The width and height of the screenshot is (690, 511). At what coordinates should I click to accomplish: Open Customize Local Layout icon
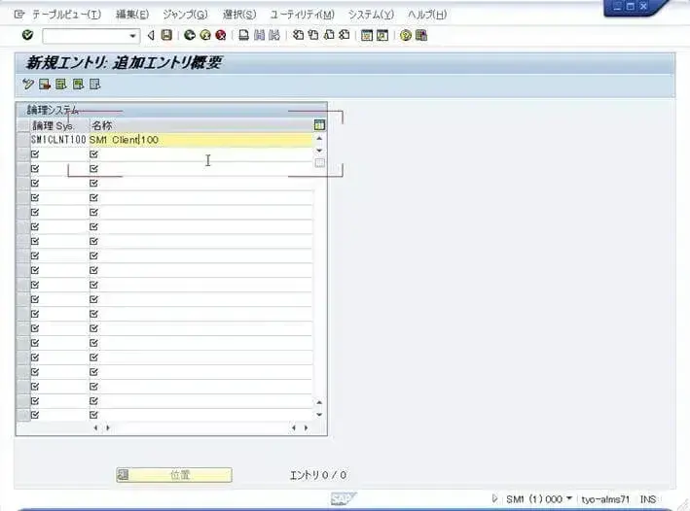[421, 35]
